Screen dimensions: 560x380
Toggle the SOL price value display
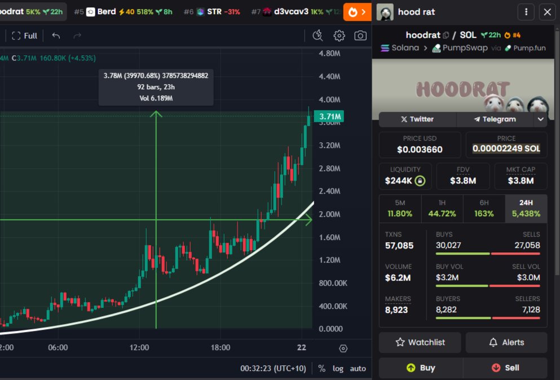(506, 148)
